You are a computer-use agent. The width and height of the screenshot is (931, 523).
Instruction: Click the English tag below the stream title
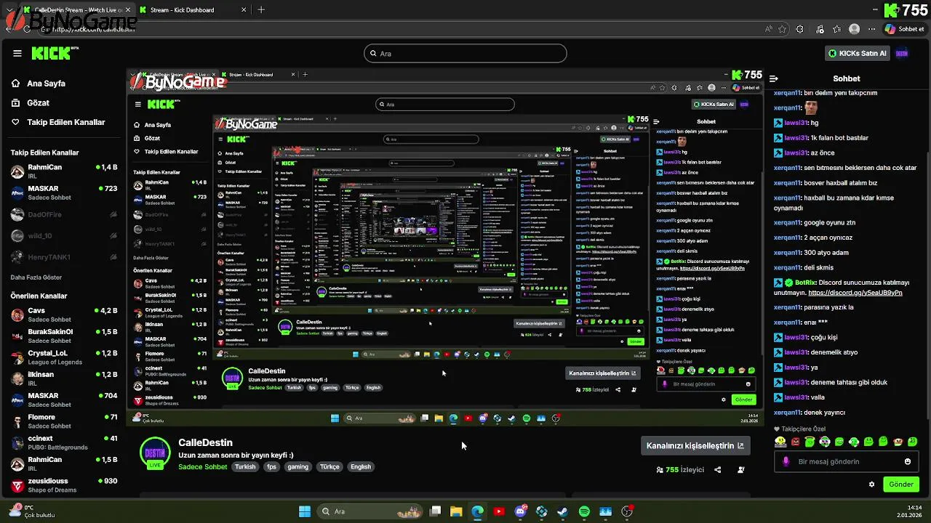click(x=361, y=467)
